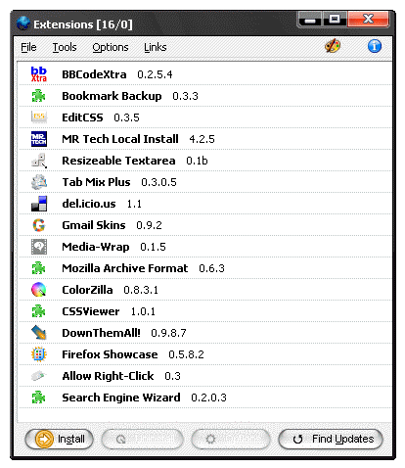Open the File menu
Image resolution: width=405 pixels, height=468 pixels.
click(28, 47)
